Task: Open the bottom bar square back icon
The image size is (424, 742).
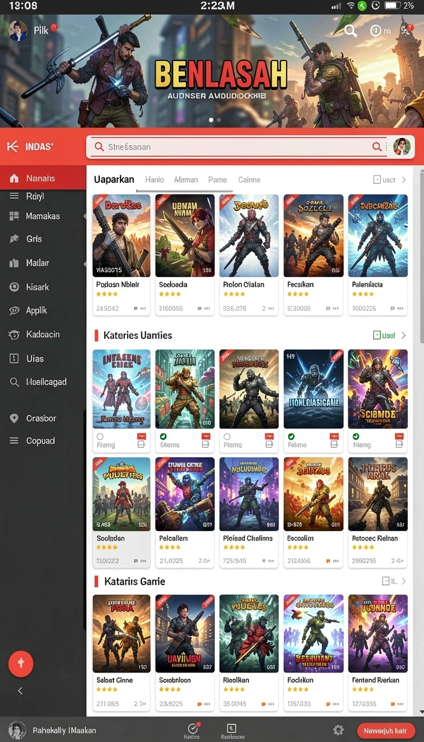Action: click(x=232, y=728)
